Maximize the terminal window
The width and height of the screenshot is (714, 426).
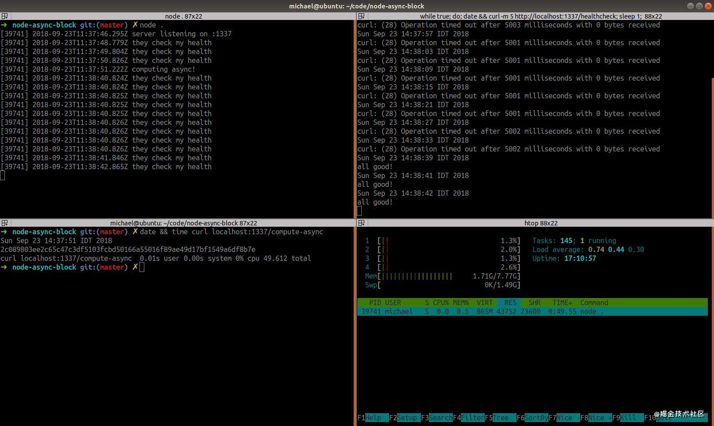(699, 6)
